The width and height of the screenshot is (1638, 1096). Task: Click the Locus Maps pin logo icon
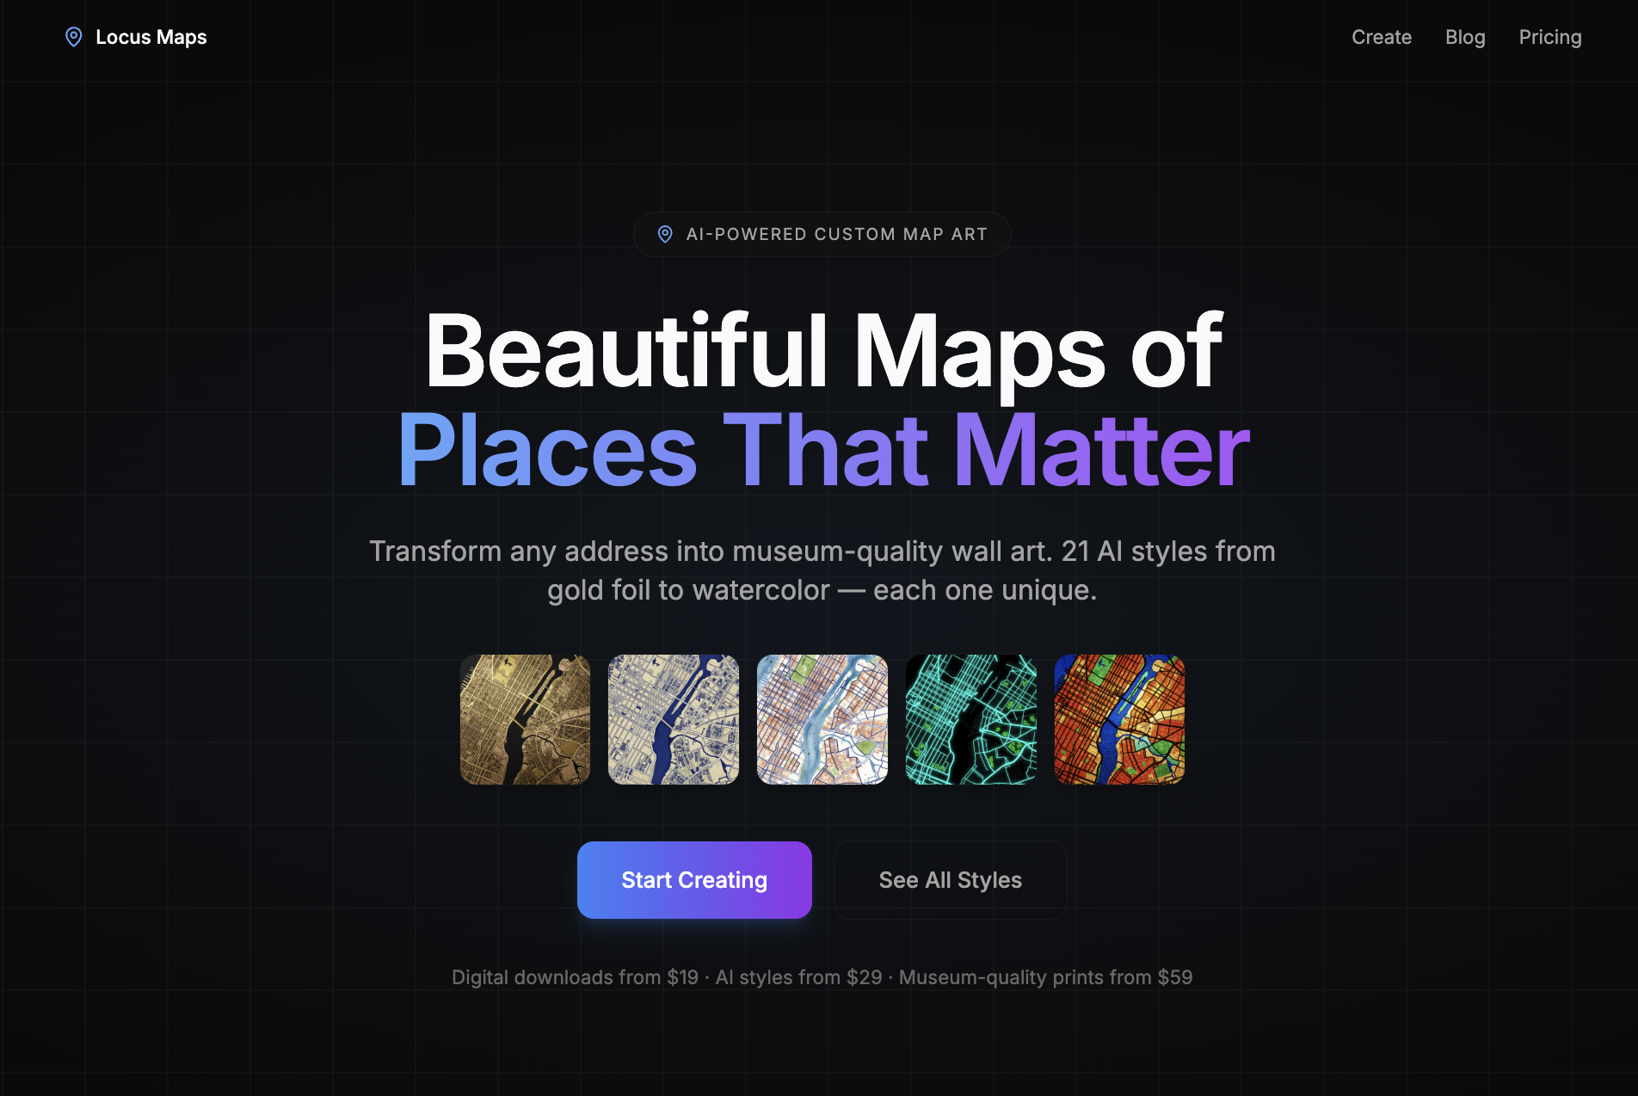tap(74, 37)
